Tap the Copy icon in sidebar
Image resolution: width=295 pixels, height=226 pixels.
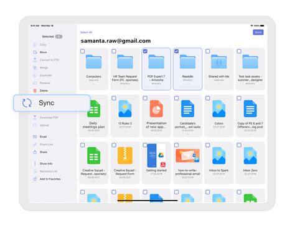click(35, 45)
